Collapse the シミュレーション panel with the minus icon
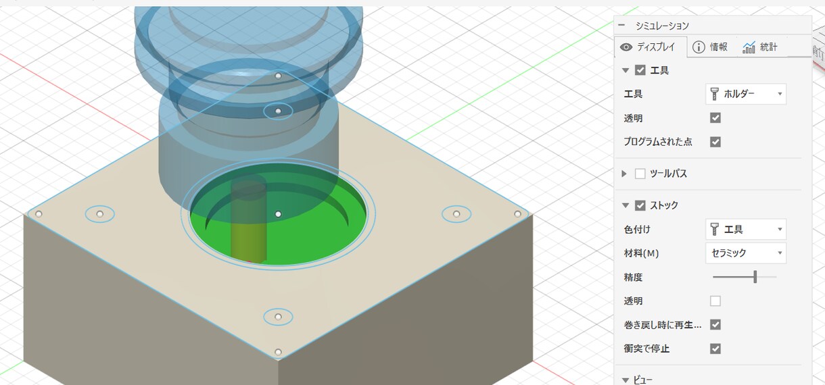Image resolution: width=825 pixels, height=385 pixels. (x=621, y=26)
